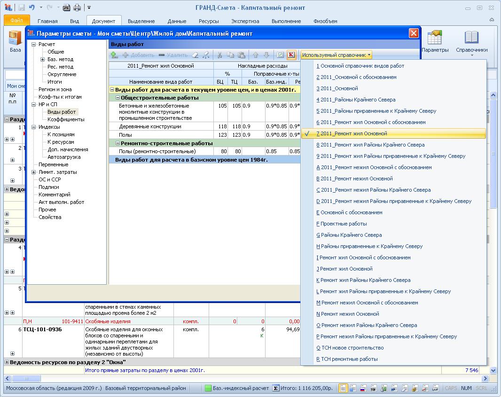501x397 pixels.
Task: Click the Russian flag status bar icon
Action: click(362, 389)
